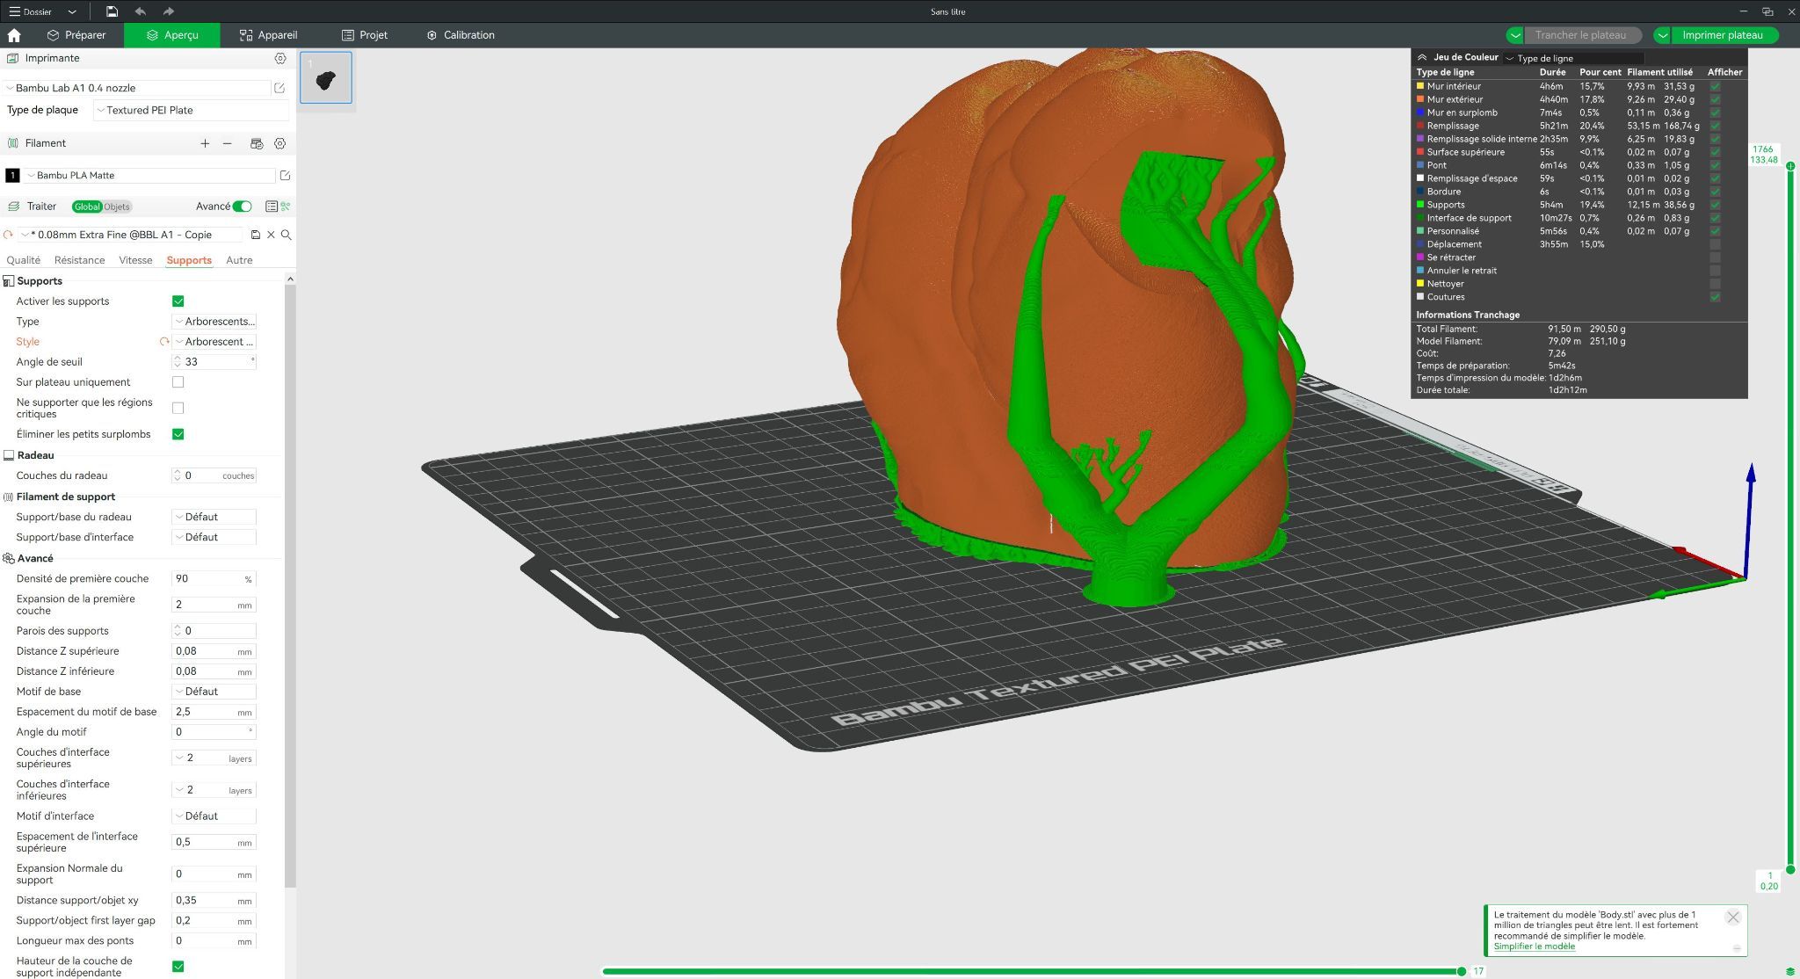
Task: Click the Simplifier le modèle link
Action: point(1534,946)
